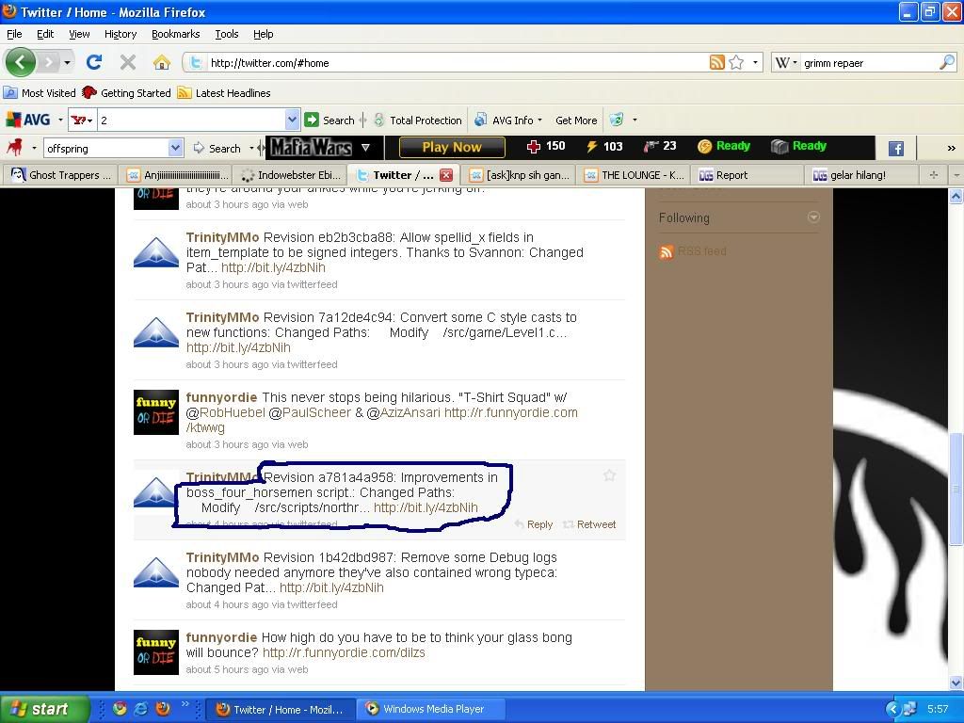Open the AVG Info menu
Screen dimensions: 964x723
coord(508,120)
